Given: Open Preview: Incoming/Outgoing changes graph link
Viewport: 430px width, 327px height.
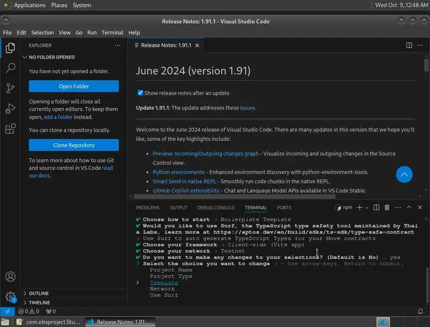Looking at the screenshot, I should (x=205, y=153).
